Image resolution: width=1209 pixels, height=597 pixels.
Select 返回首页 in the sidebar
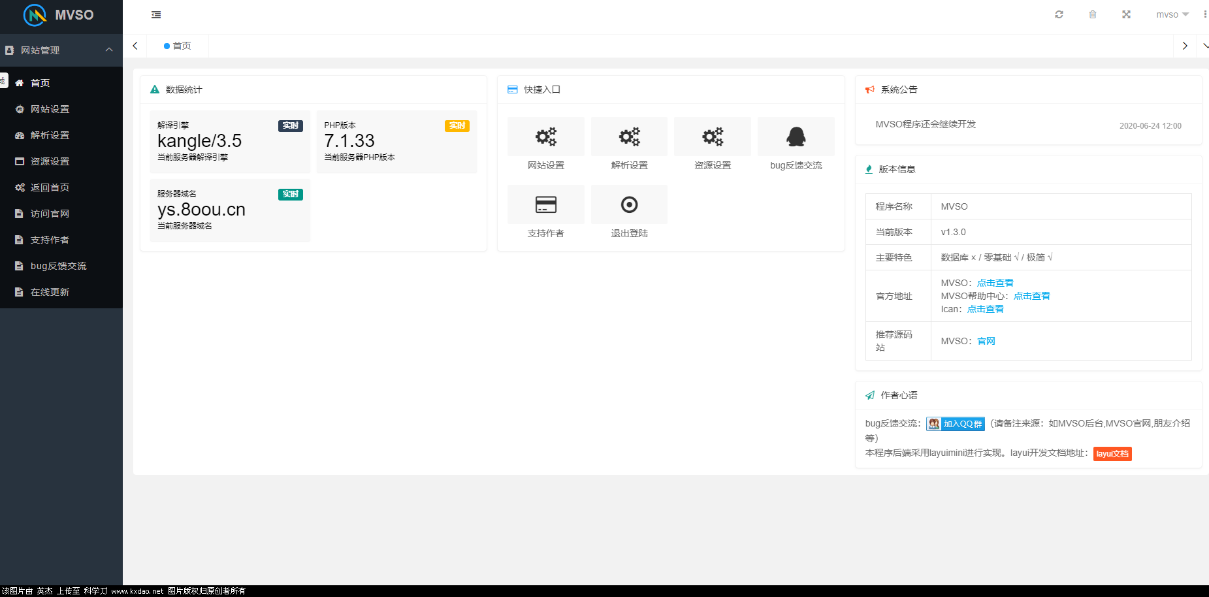pyautogui.click(x=61, y=187)
